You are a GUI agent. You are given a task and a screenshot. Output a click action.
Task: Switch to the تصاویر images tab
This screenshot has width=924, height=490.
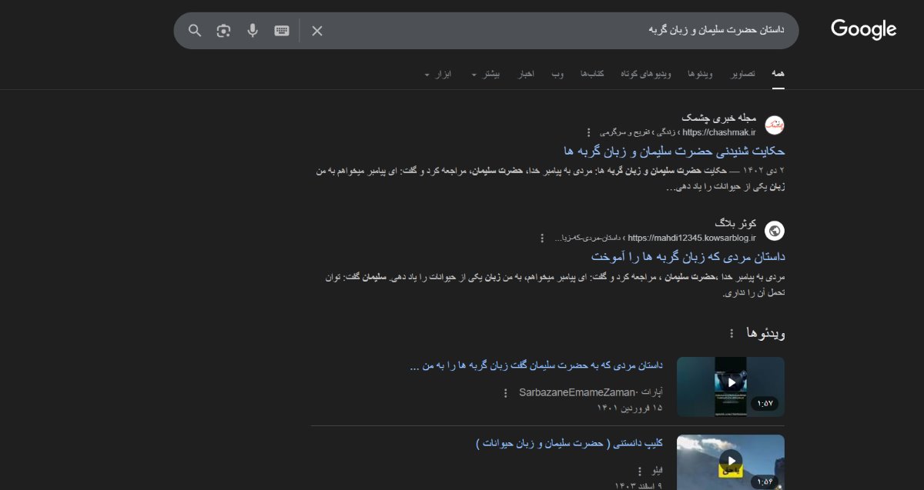(x=743, y=74)
